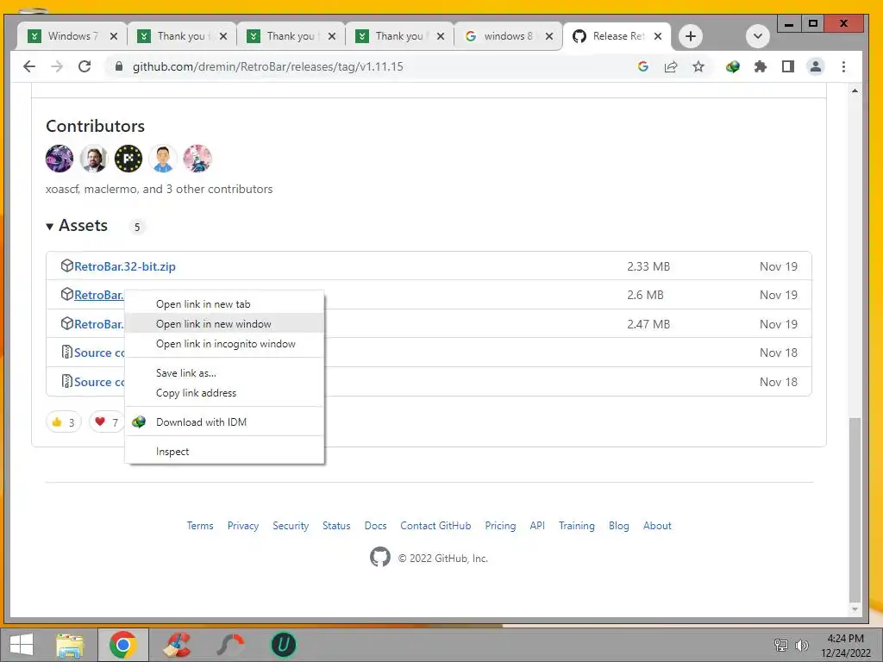This screenshot has height=662, width=883.
Task: Open CCleaner from the taskbar
Action: (x=177, y=645)
